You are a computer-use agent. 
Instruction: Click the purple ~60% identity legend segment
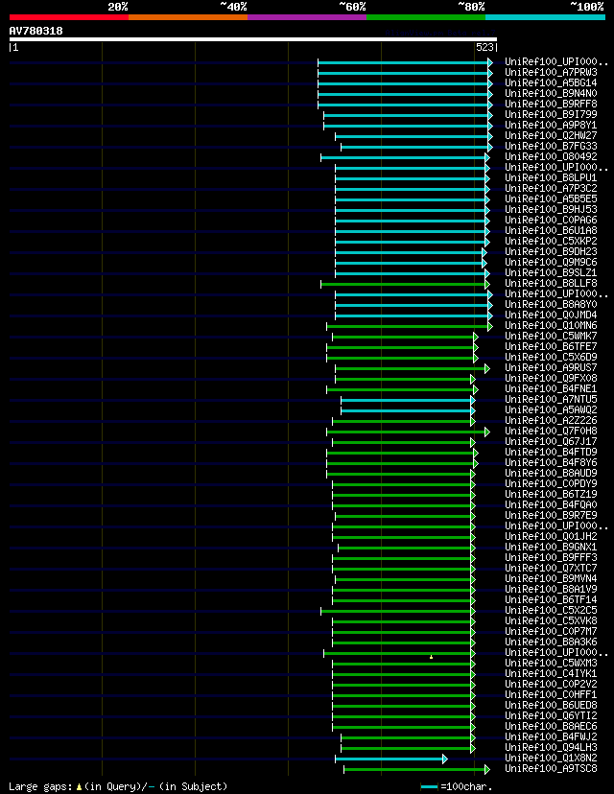(x=307, y=17)
